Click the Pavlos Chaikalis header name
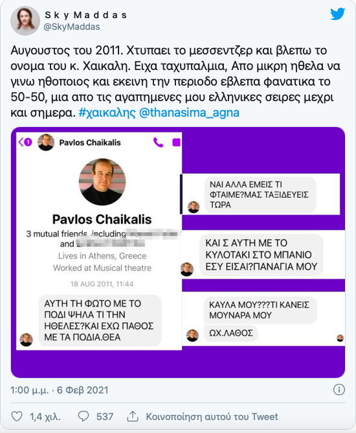Image resolution: width=356 pixels, height=433 pixels. tap(90, 143)
